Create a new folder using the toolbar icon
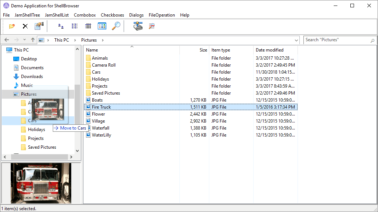Viewport: 378px width, 212px height. click(11, 26)
